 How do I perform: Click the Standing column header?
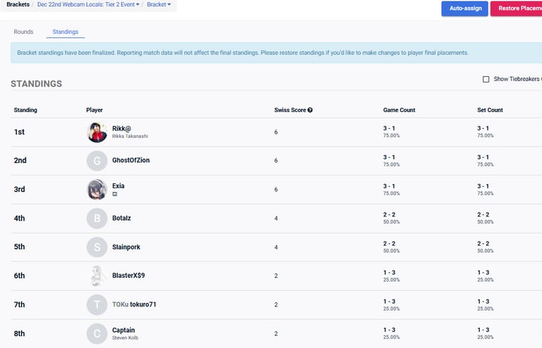[x=25, y=110]
